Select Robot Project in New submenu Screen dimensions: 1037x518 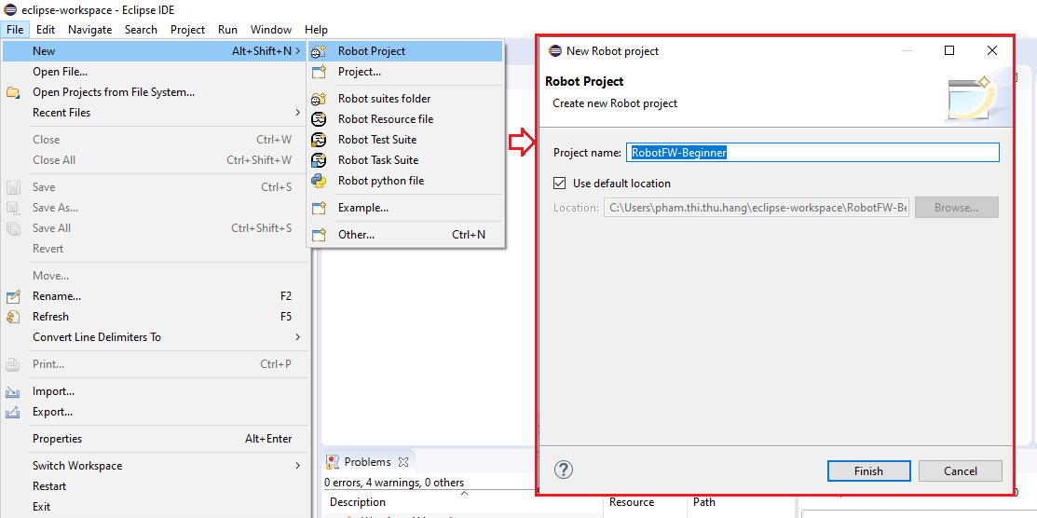404,51
